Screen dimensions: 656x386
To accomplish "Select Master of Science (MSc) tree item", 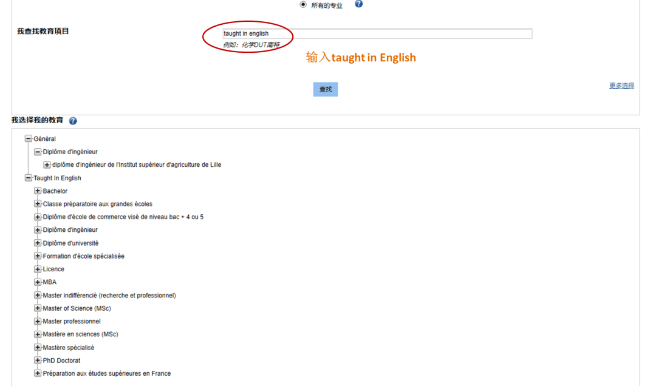I will pos(77,308).
